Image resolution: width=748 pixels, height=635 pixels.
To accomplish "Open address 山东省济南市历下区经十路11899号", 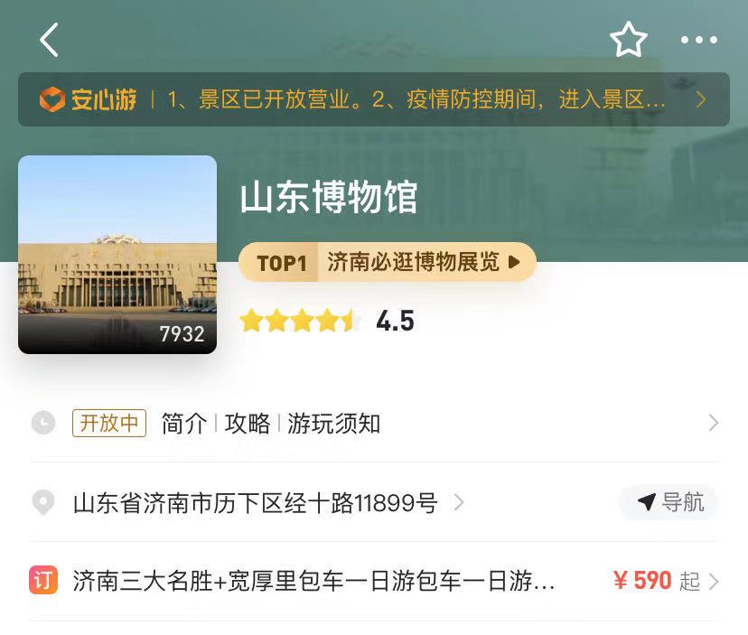I will pyautogui.click(x=256, y=503).
